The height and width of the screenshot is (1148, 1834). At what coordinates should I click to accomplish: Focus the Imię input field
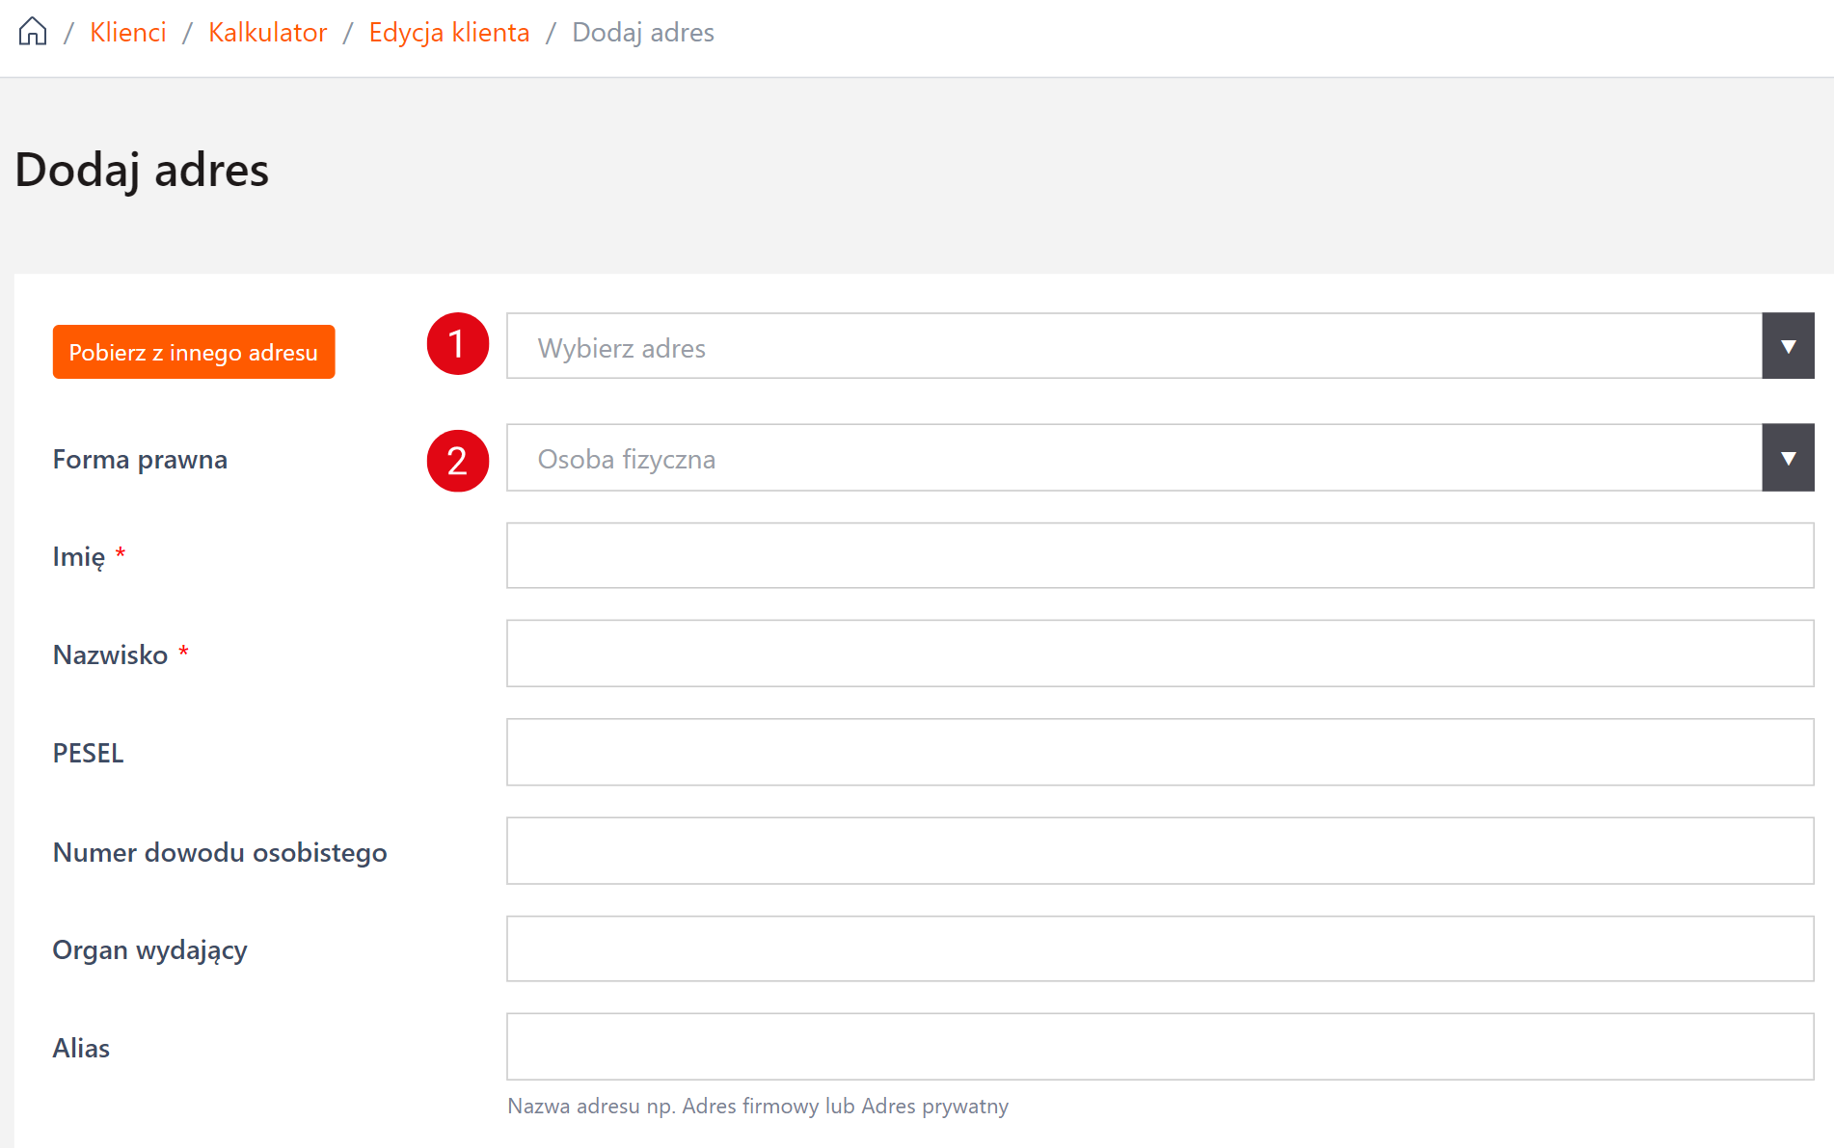1159,555
